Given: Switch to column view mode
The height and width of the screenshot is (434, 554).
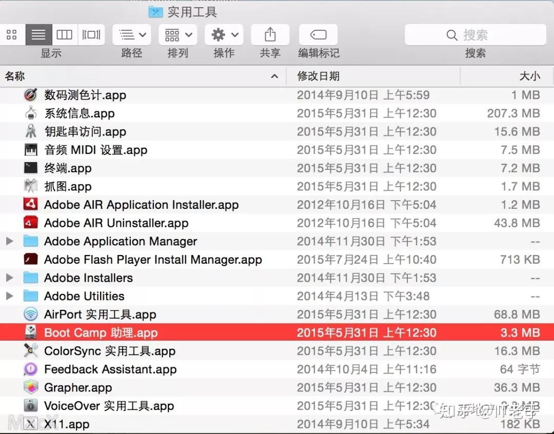Looking at the screenshot, I should coord(65,34).
